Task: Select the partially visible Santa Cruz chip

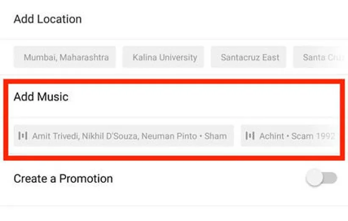Action: 320,57
